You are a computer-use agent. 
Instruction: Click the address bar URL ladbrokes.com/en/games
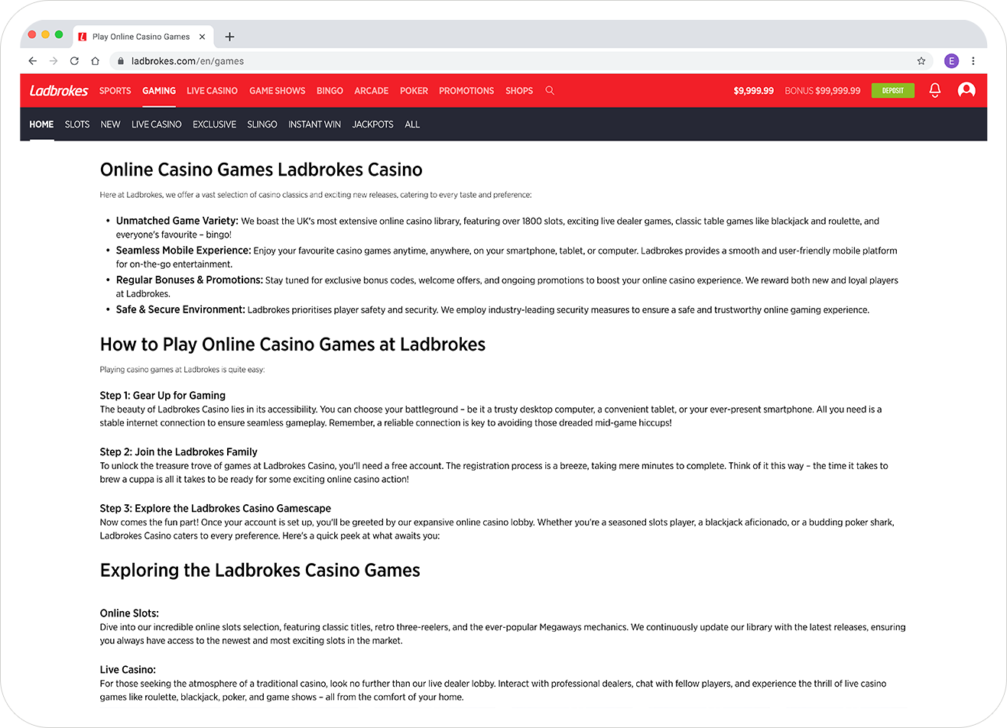(187, 61)
